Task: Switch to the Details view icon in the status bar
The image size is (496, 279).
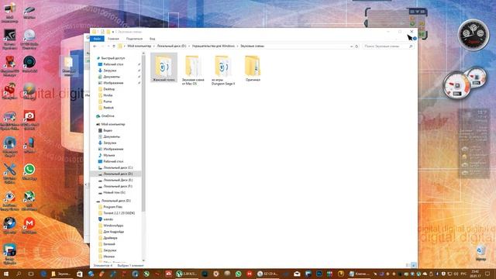Action: tap(408, 265)
